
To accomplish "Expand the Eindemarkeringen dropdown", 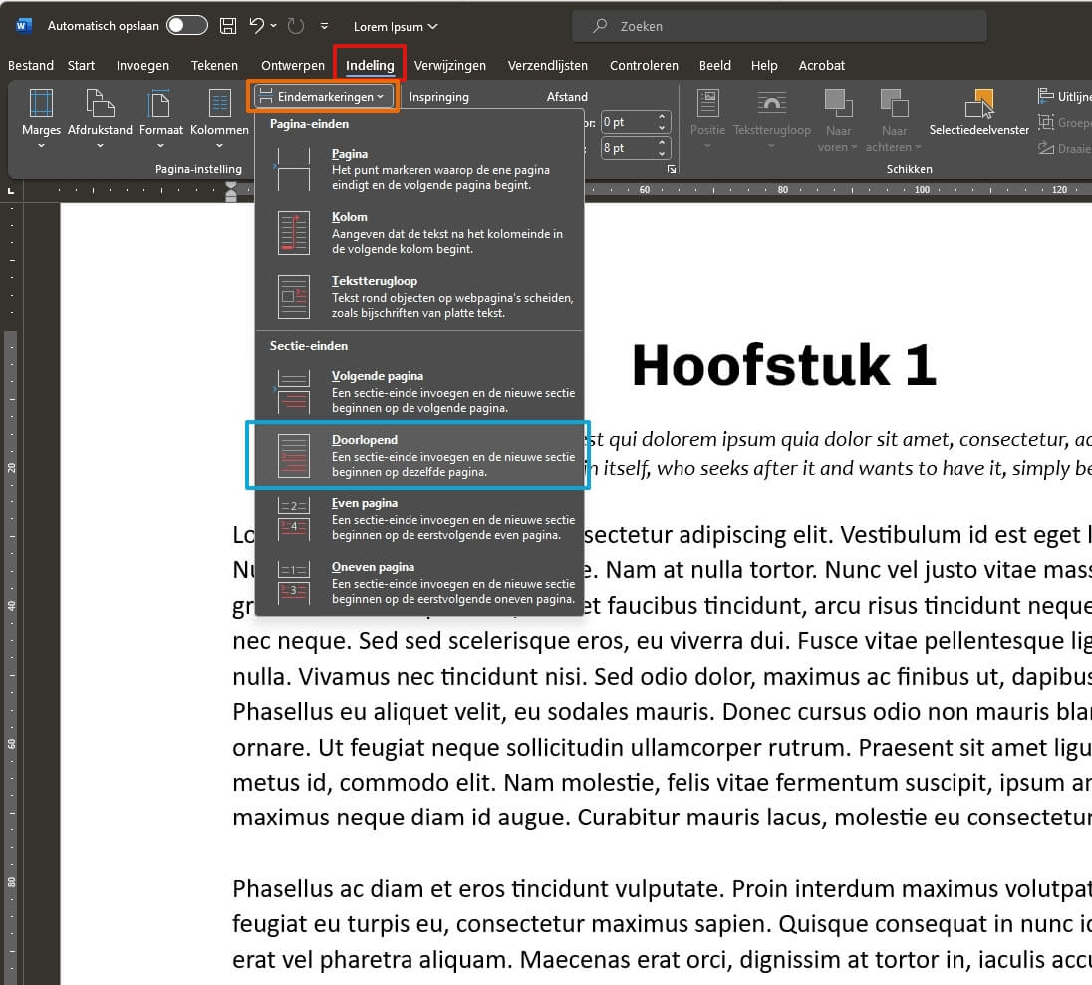I will (322, 97).
